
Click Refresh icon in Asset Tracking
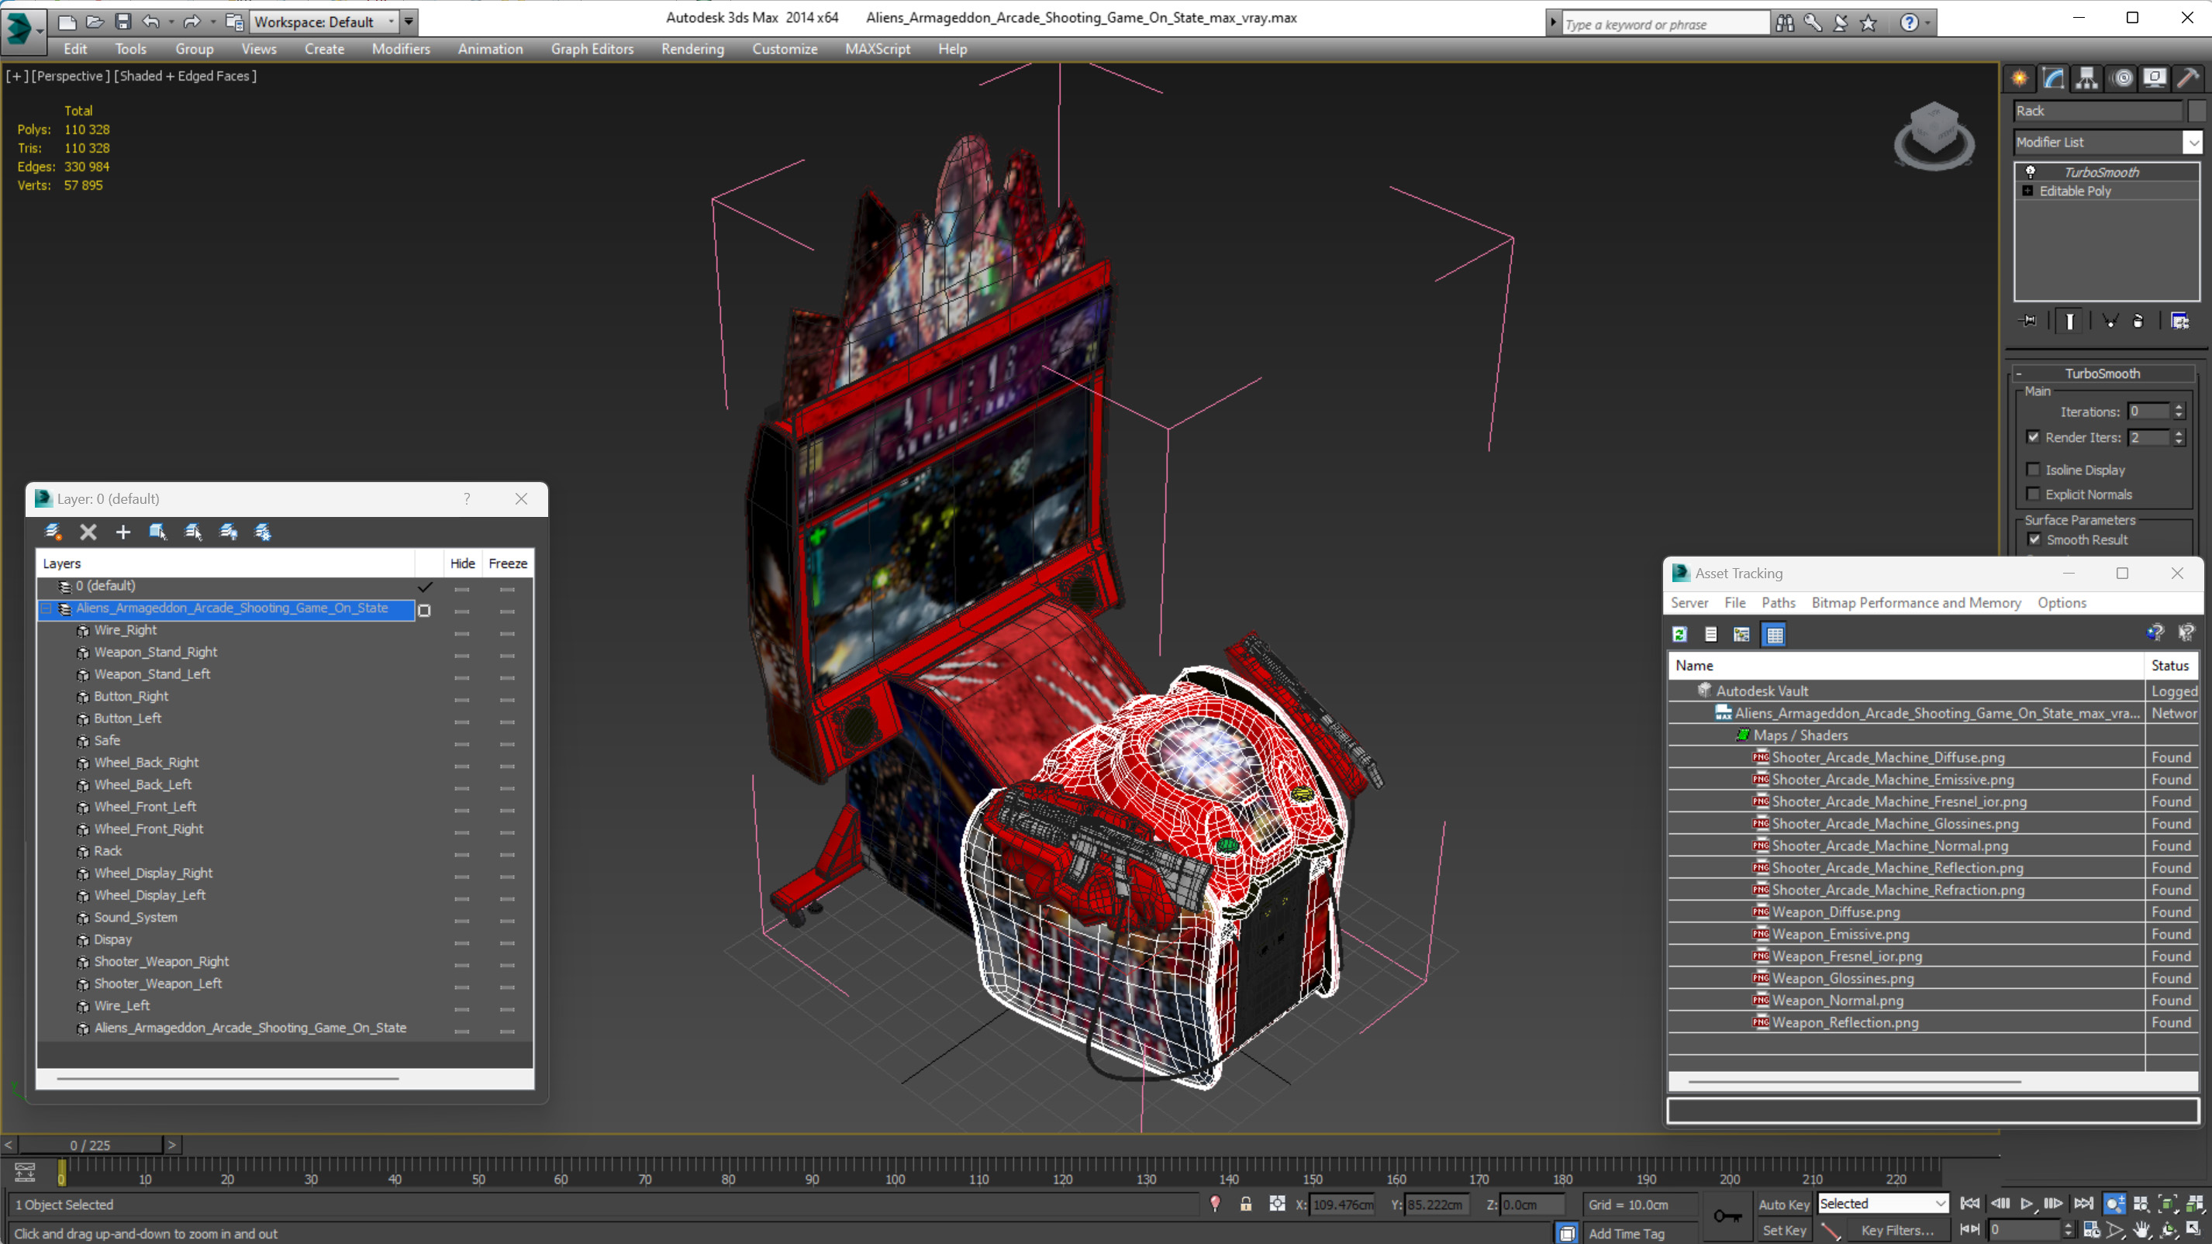click(1679, 635)
